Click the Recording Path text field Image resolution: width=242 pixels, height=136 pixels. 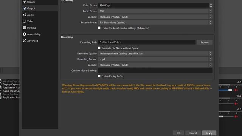point(147,42)
